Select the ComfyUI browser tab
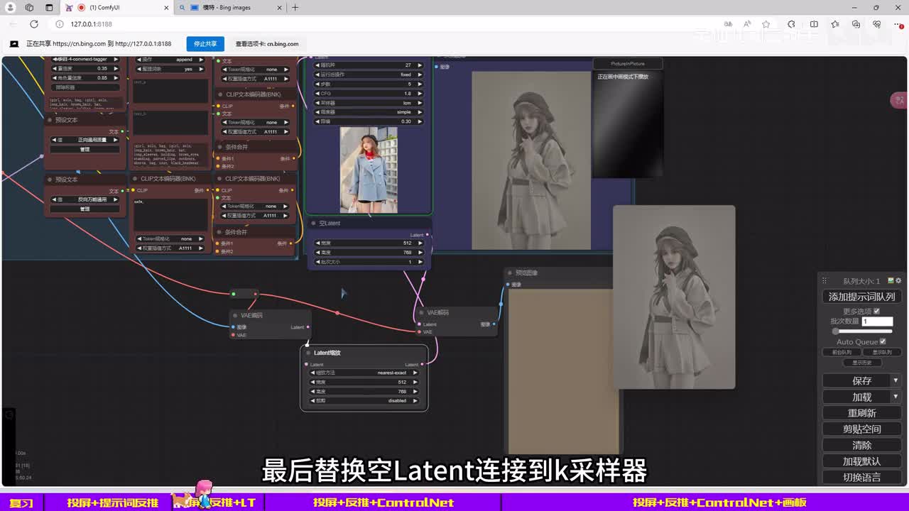This screenshot has height=511, width=909. (x=117, y=8)
